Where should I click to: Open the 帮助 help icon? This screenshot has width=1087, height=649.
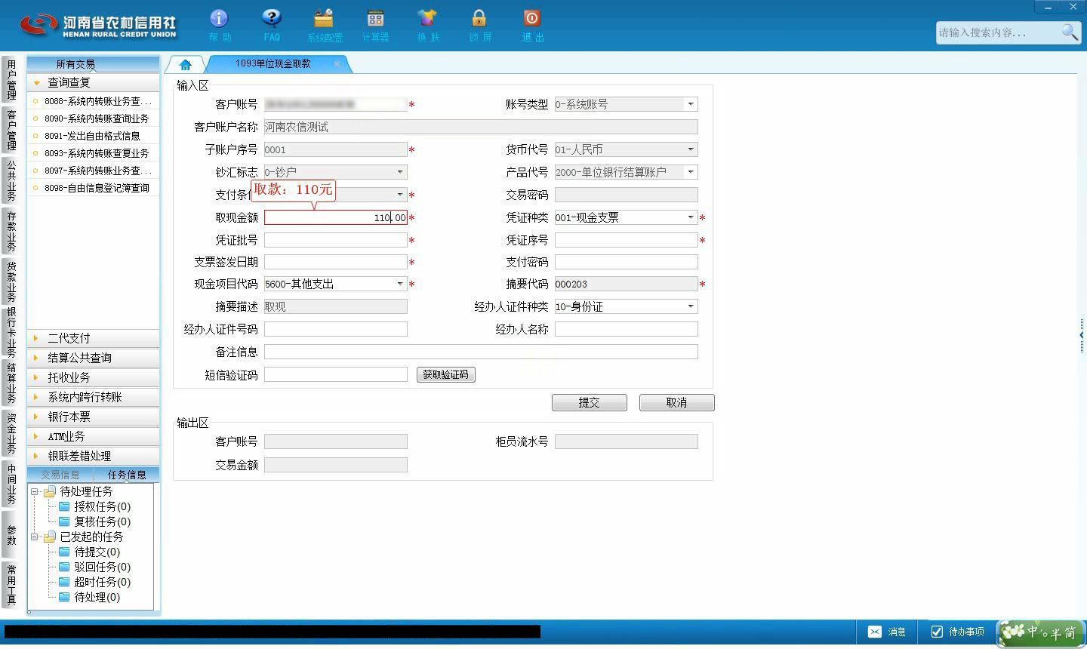220,19
